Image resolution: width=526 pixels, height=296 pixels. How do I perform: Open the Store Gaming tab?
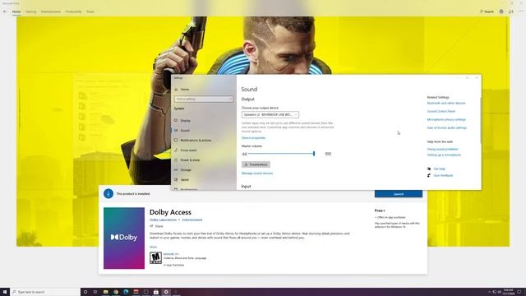coord(31,12)
